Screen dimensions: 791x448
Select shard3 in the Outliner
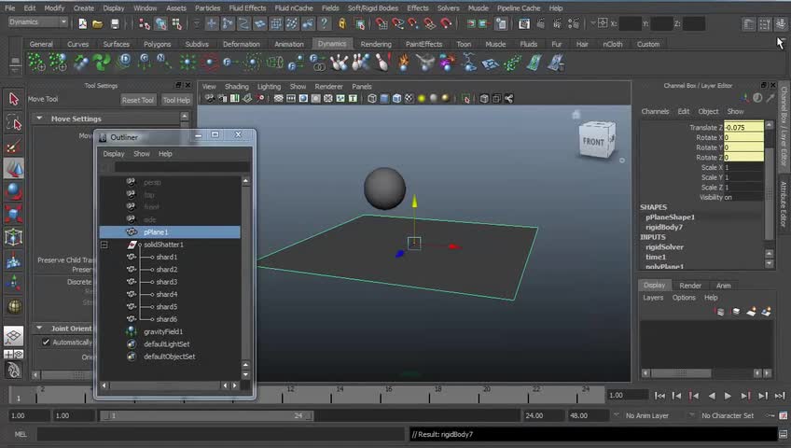click(x=166, y=282)
